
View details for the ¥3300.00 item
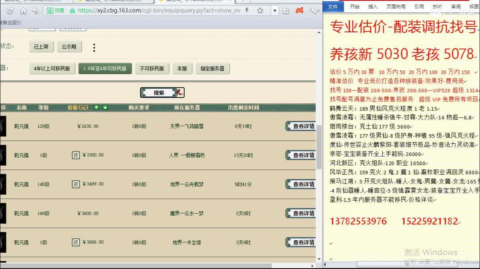tap(301, 155)
